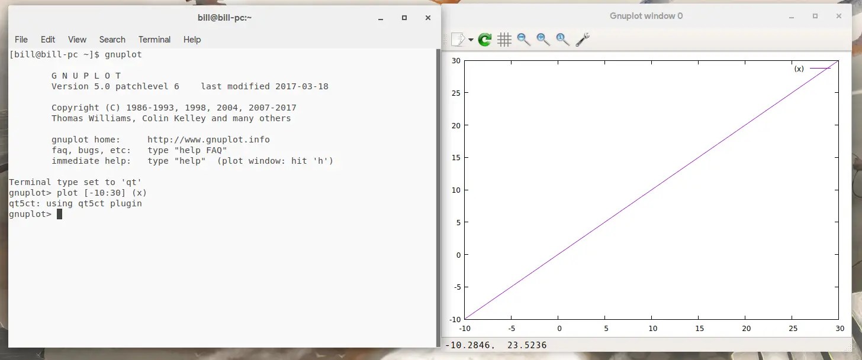The height and width of the screenshot is (360, 862).
Task: Open the Search menu in the terminal
Action: [x=112, y=40]
